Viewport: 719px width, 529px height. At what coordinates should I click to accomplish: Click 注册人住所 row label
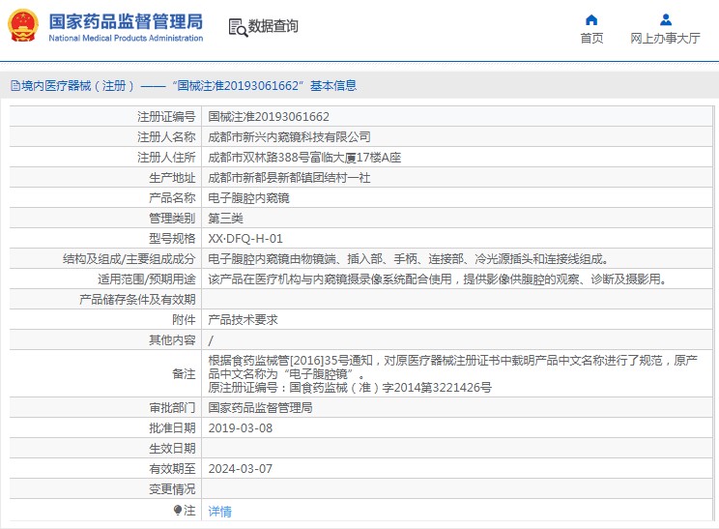(166, 158)
